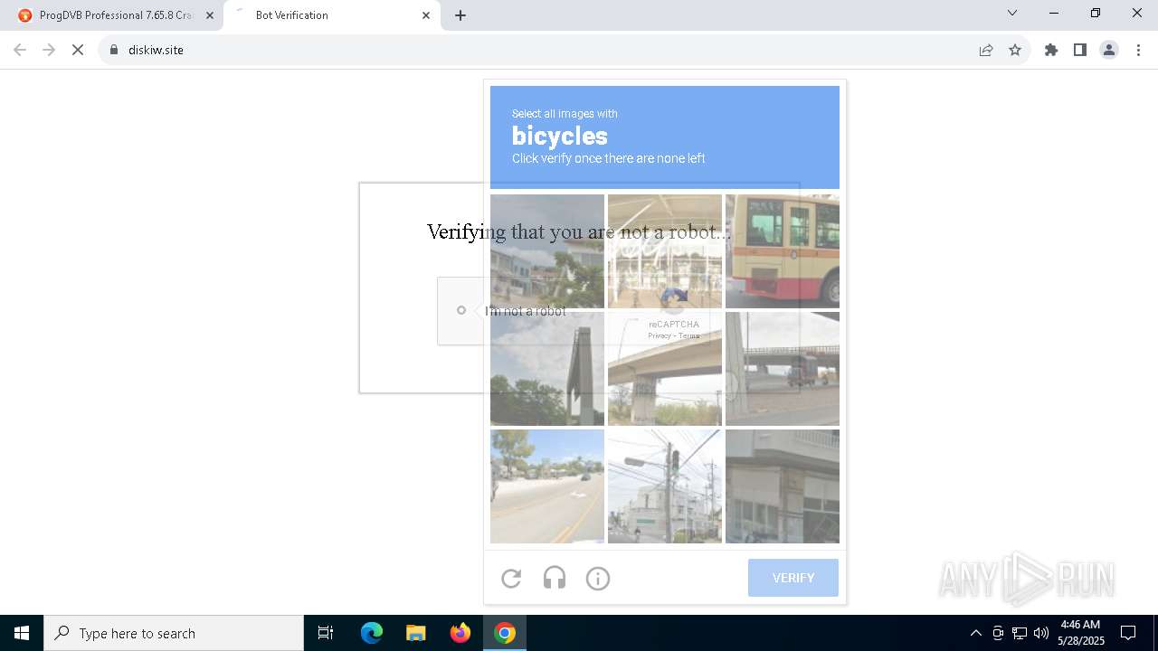Close the Bot Verification tab
Viewport: 1158px width, 651px height.
pos(426,15)
